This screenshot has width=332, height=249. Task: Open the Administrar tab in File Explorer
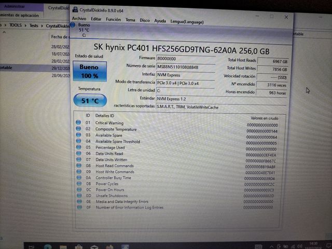15,6
